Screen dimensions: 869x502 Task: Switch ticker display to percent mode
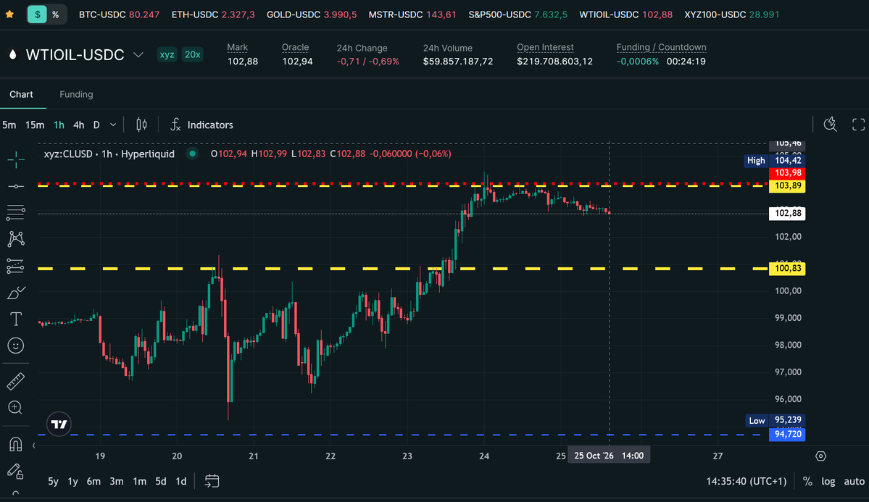point(55,14)
